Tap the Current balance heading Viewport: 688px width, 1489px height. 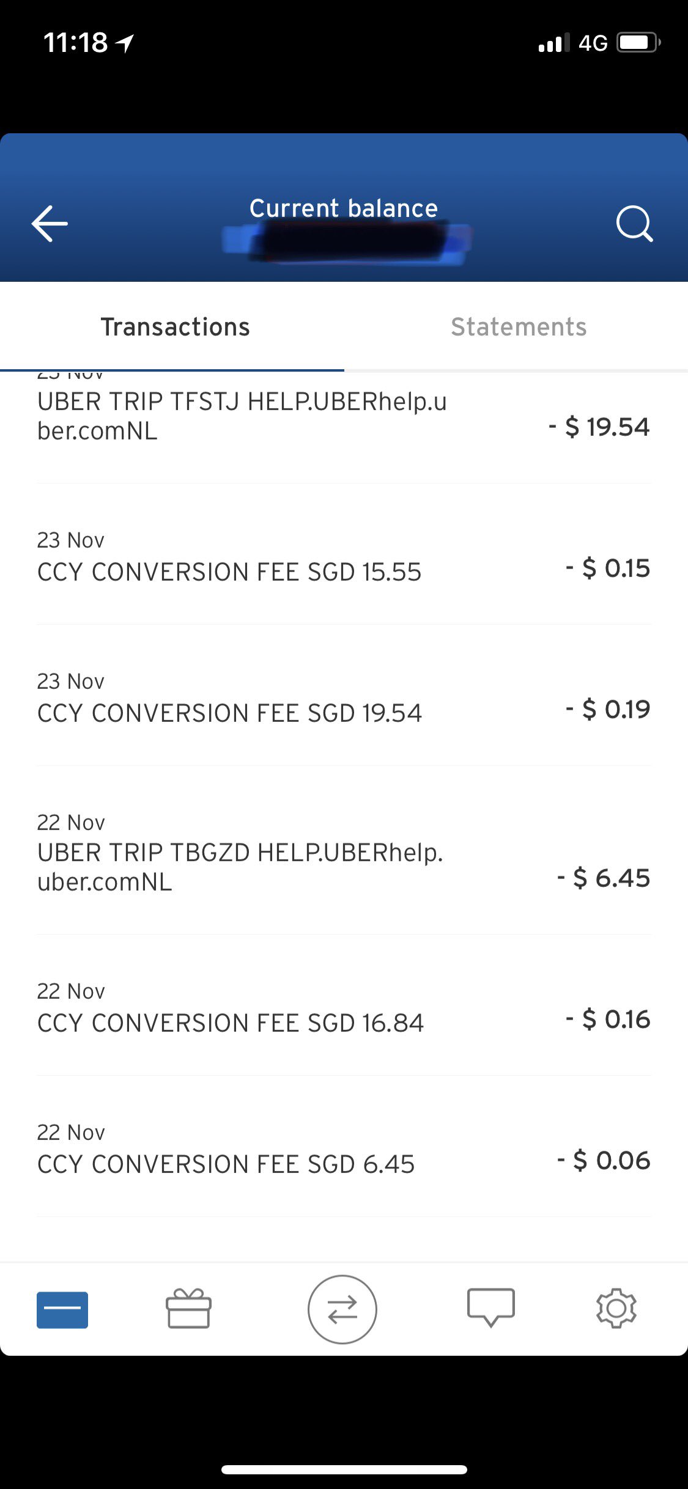coord(343,208)
